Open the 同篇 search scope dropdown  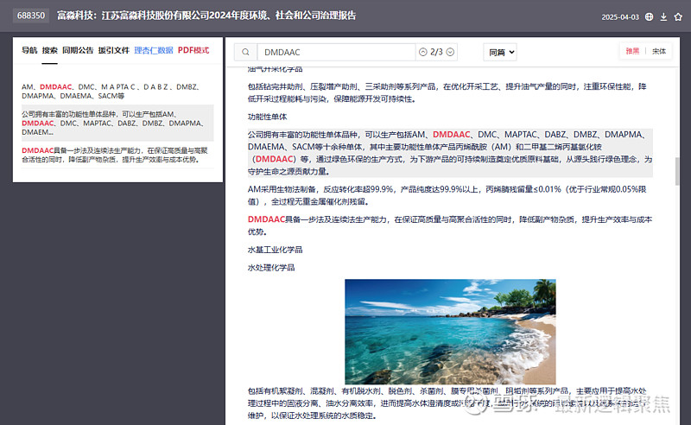tap(500, 52)
